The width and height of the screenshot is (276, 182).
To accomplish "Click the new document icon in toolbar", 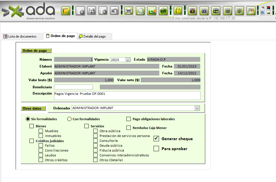I will [80, 11].
